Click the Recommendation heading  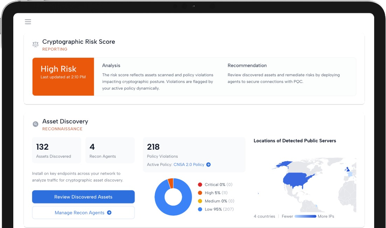247,65
